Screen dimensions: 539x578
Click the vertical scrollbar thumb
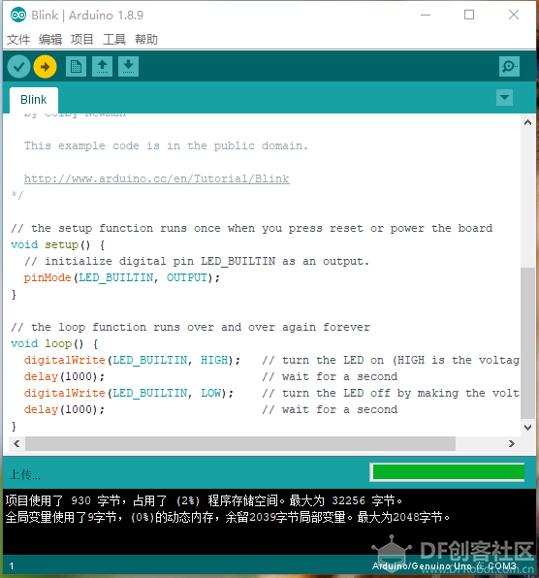point(527,342)
